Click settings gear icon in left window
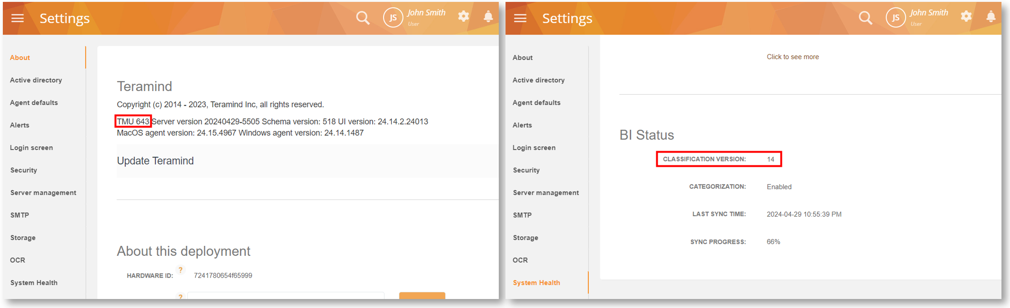Image resolution: width=1010 pixels, height=308 pixels. [464, 17]
